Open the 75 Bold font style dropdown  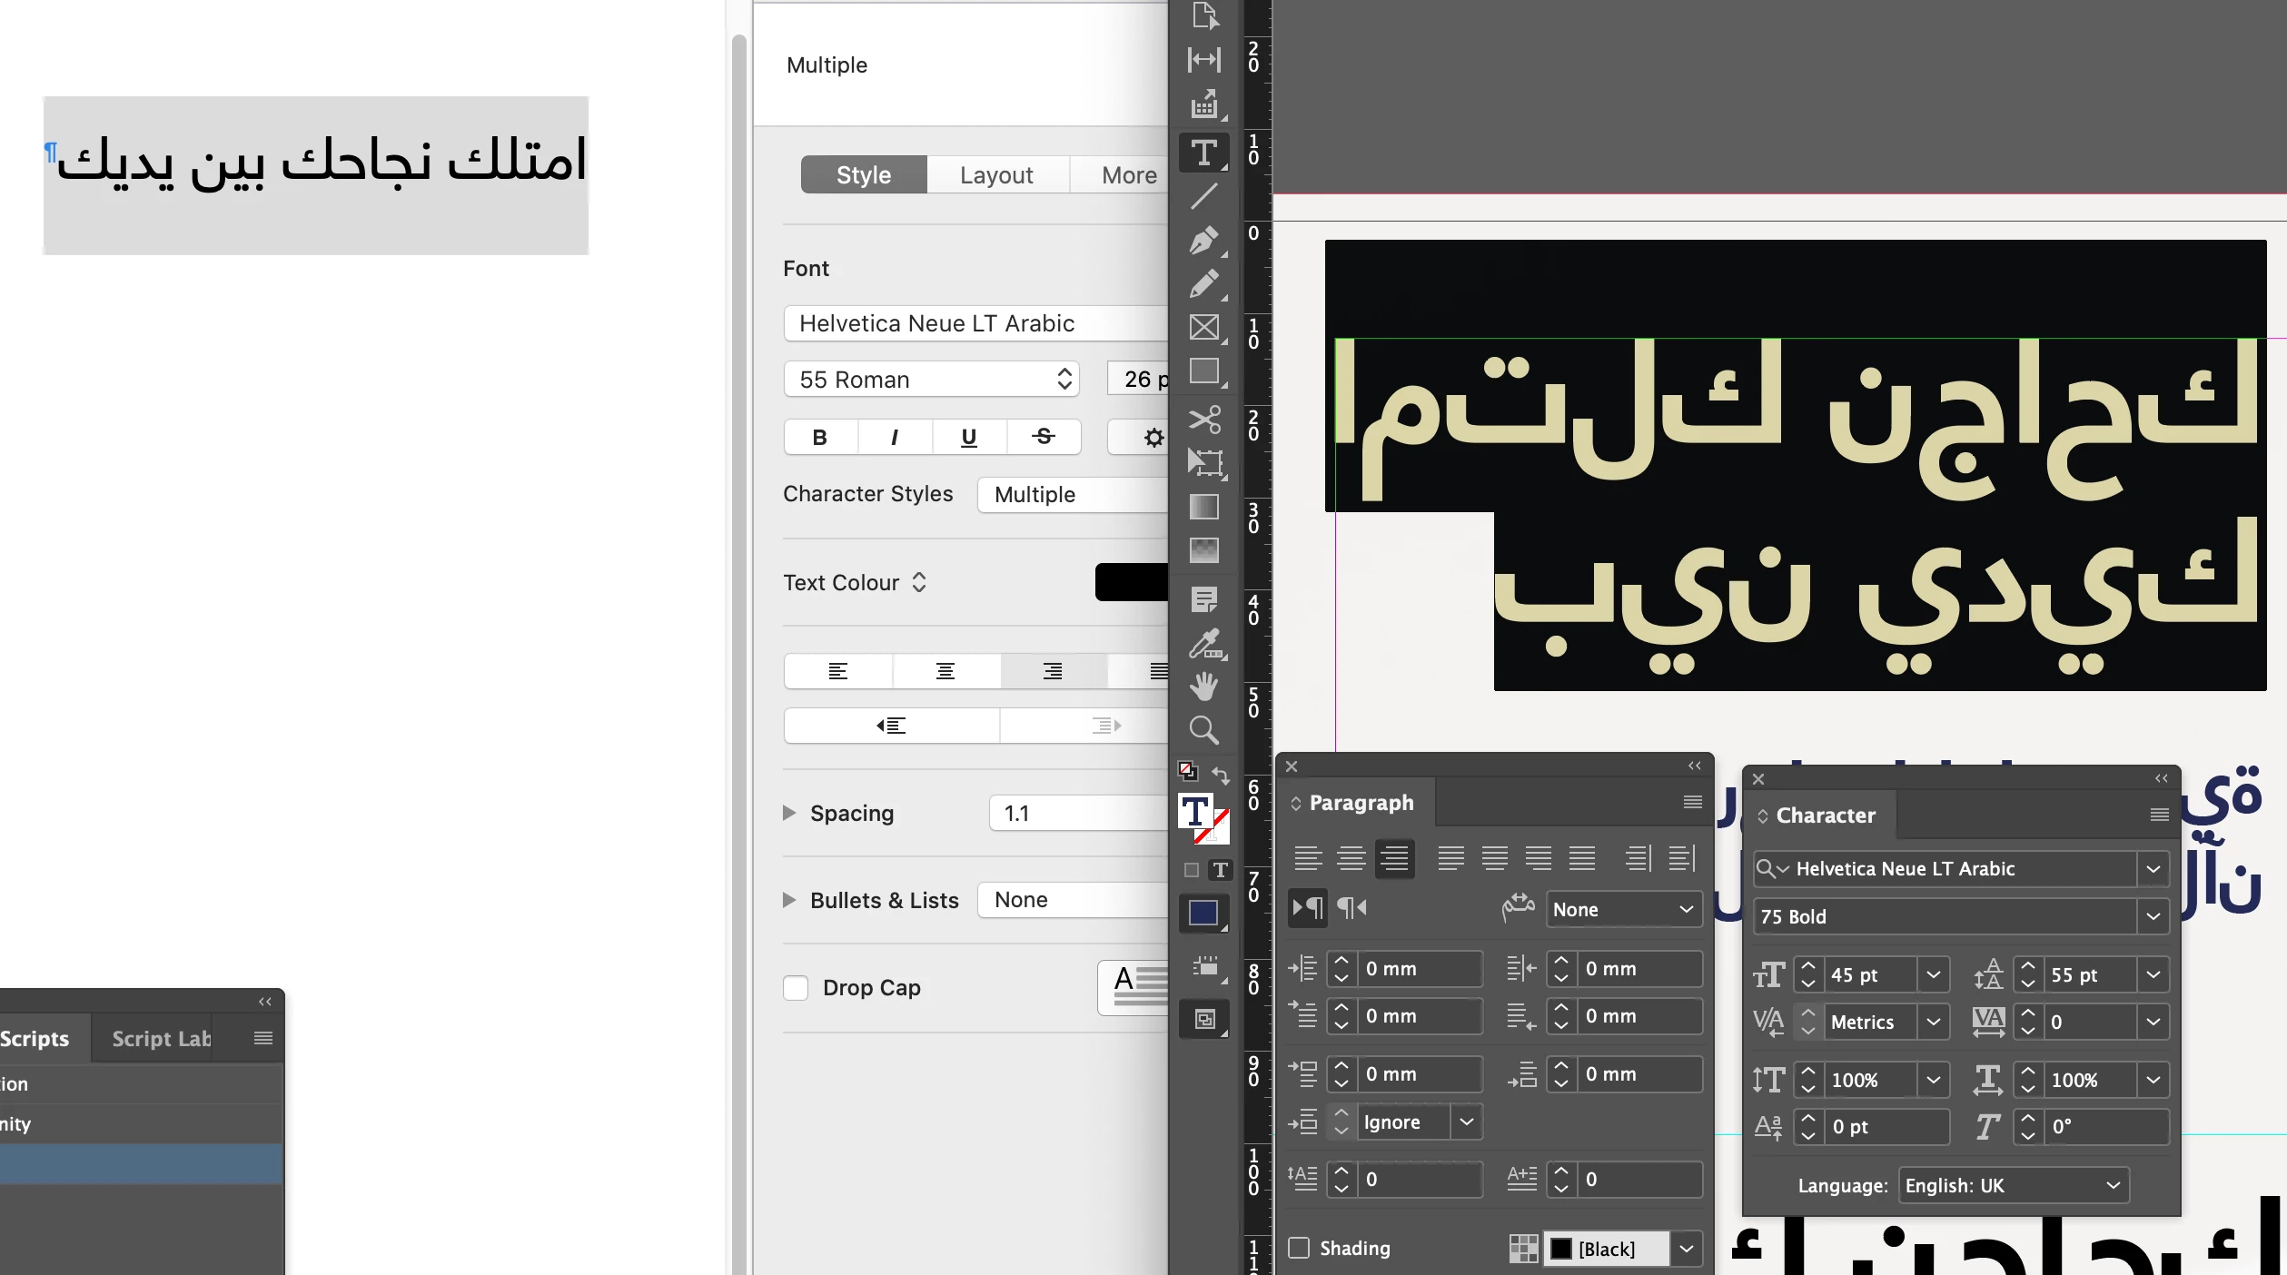point(2153,917)
